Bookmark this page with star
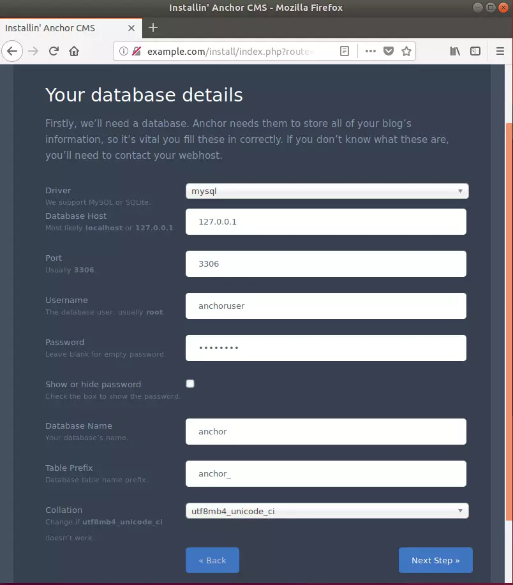This screenshot has height=585, width=513. point(406,51)
